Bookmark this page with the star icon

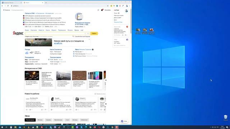point(108,6)
